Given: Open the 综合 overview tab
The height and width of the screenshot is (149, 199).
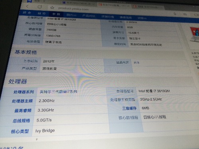Looking at the screenshot, I should coord(27,13).
